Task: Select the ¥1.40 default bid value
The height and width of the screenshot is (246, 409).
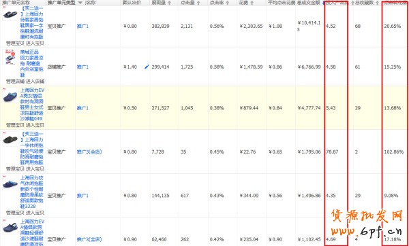Action: pyautogui.click(x=130, y=67)
